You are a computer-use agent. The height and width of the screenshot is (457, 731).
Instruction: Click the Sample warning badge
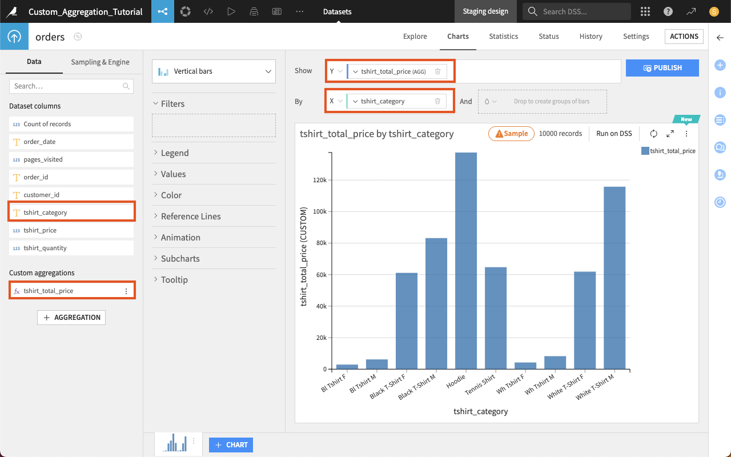coord(511,134)
